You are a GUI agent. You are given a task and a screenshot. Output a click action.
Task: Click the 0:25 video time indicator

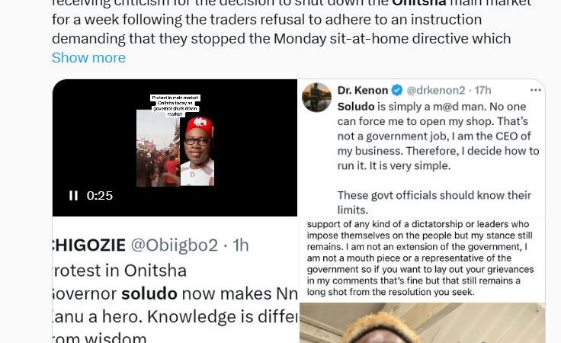pyautogui.click(x=99, y=196)
